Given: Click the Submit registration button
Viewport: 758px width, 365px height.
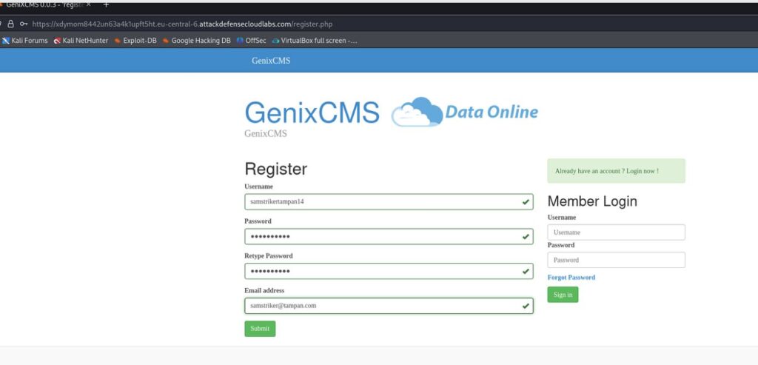Looking at the screenshot, I should [x=260, y=329].
